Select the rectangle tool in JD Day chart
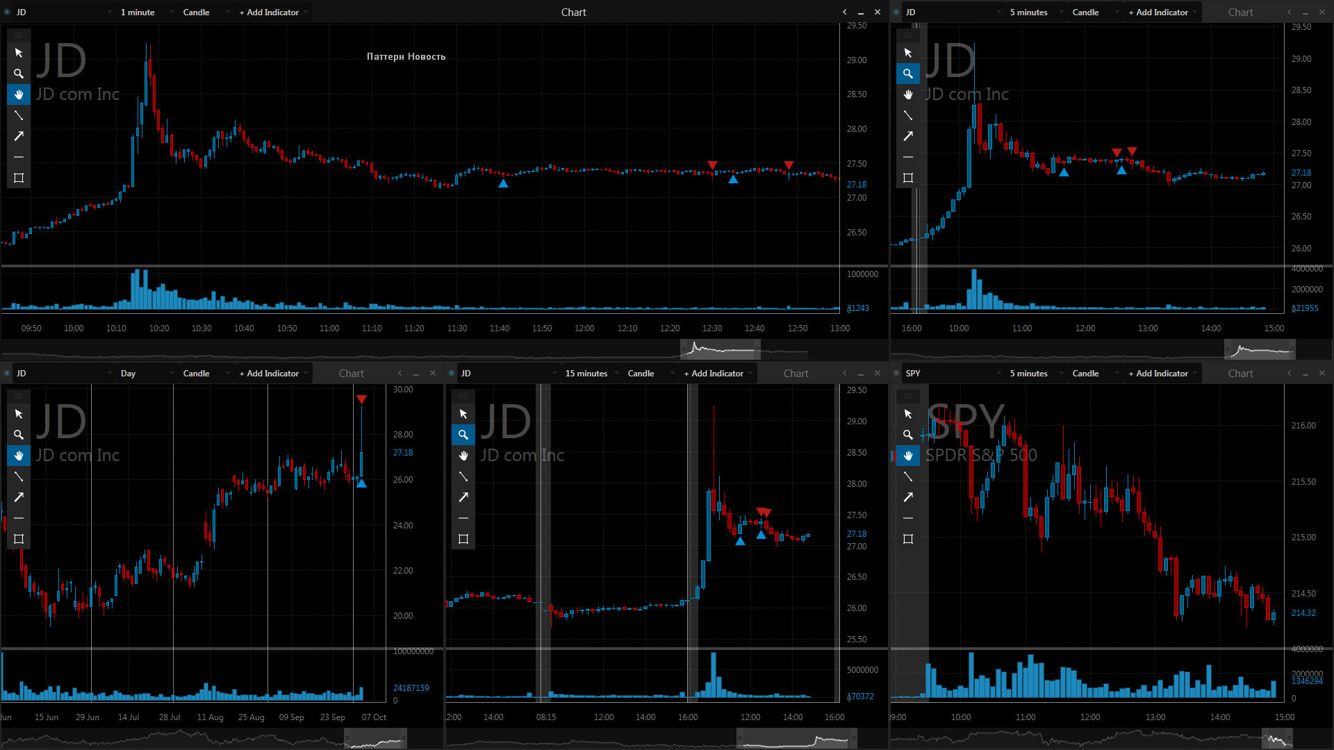Image resolution: width=1334 pixels, height=750 pixels. 19,539
